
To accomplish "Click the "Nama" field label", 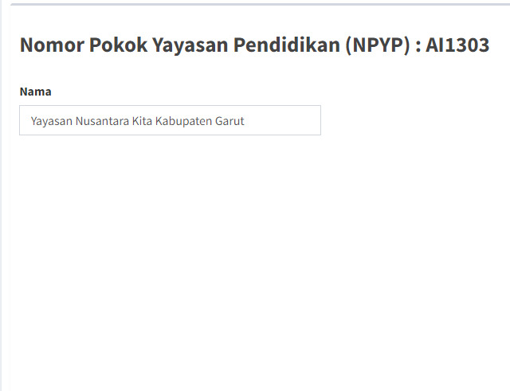I will [35, 92].
